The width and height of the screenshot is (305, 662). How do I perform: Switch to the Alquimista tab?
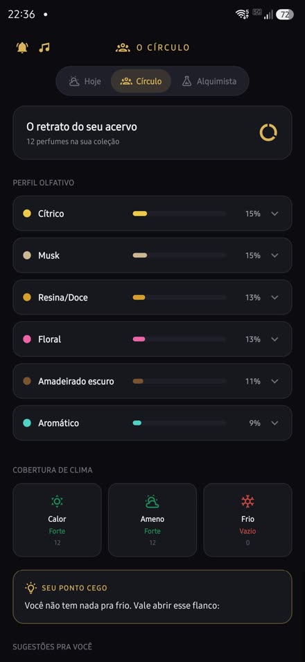pos(209,81)
